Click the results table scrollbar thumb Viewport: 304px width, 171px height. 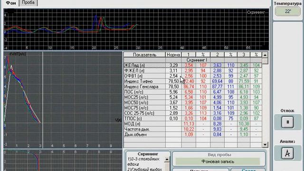(x=265, y=61)
